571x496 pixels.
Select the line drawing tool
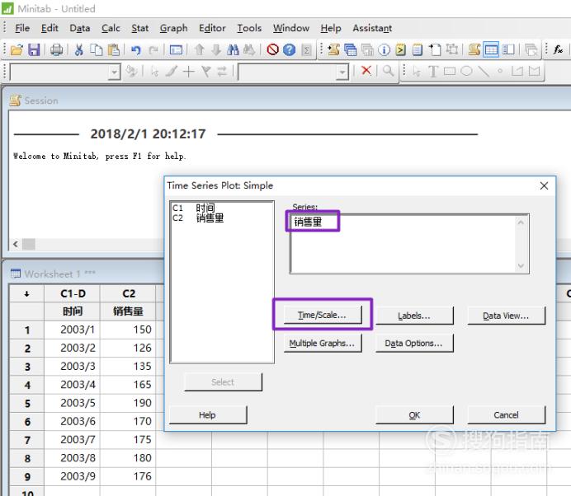click(x=484, y=72)
